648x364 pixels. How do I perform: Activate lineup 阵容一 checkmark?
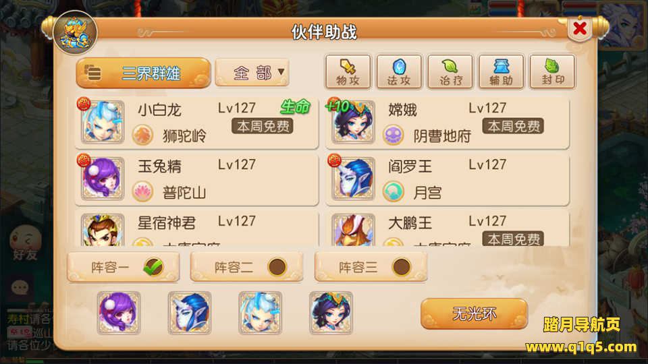coord(153,267)
